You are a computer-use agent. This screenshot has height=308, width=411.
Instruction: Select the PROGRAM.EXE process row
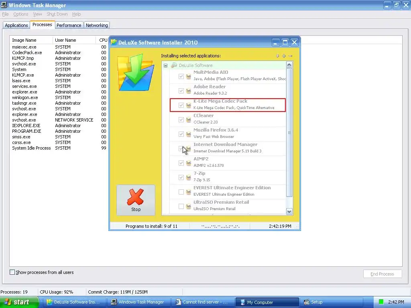coord(59,131)
